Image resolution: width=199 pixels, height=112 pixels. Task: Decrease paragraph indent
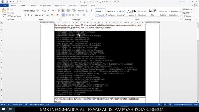click(x=80, y=11)
